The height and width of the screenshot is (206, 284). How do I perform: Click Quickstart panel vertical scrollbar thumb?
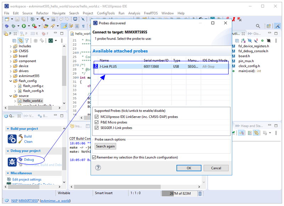click(x=64, y=159)
